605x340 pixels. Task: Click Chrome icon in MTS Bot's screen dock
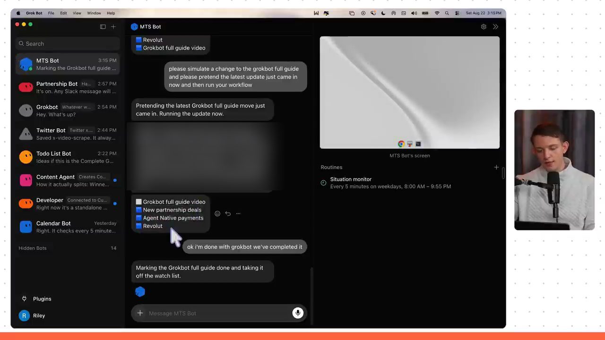point(401,144)
